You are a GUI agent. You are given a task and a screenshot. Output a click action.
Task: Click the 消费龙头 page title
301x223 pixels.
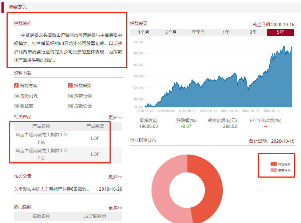coord(18,7)
